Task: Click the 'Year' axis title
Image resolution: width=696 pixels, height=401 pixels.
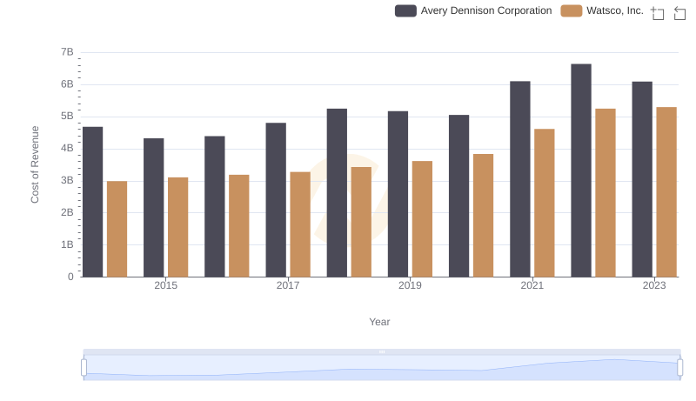Action: coord(379,322)
